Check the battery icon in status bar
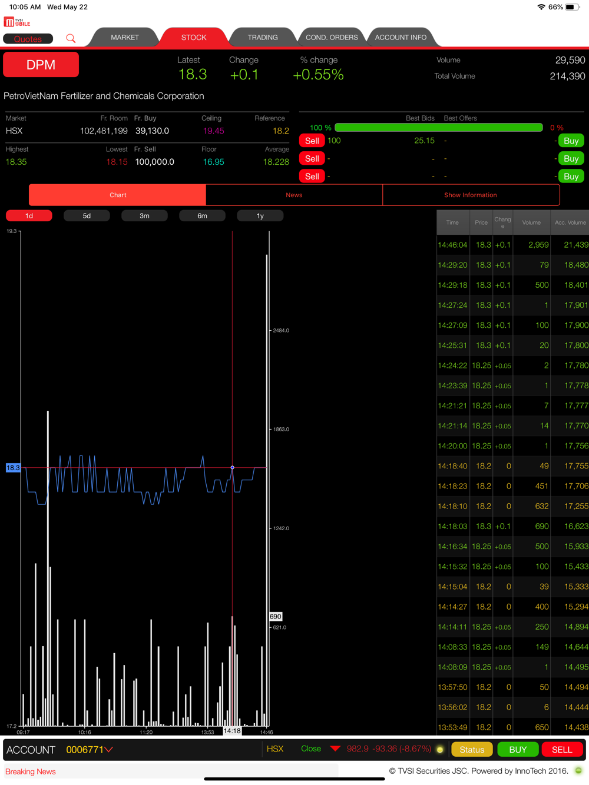The image size is (589, 785). 573,7
